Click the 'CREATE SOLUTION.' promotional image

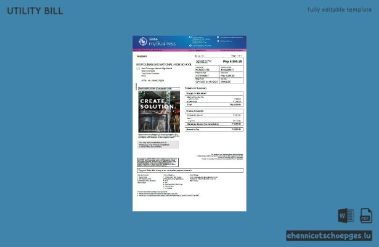(x=159, y=112)
